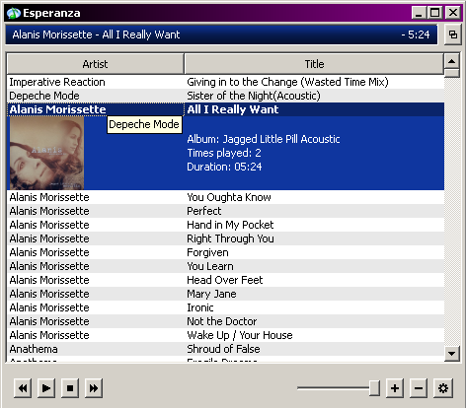This screenshot has height=408, width=466.
Task: Click the scrollbar down arrow
Action: (x=452, y=354)
